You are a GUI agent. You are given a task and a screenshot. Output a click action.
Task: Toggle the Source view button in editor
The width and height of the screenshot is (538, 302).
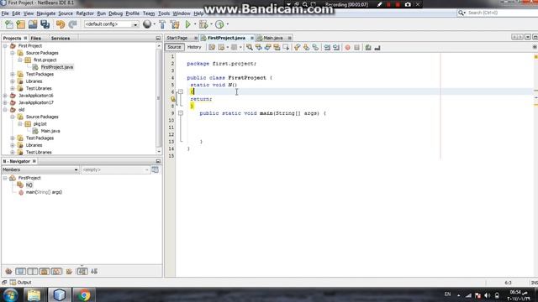point(174,47)
